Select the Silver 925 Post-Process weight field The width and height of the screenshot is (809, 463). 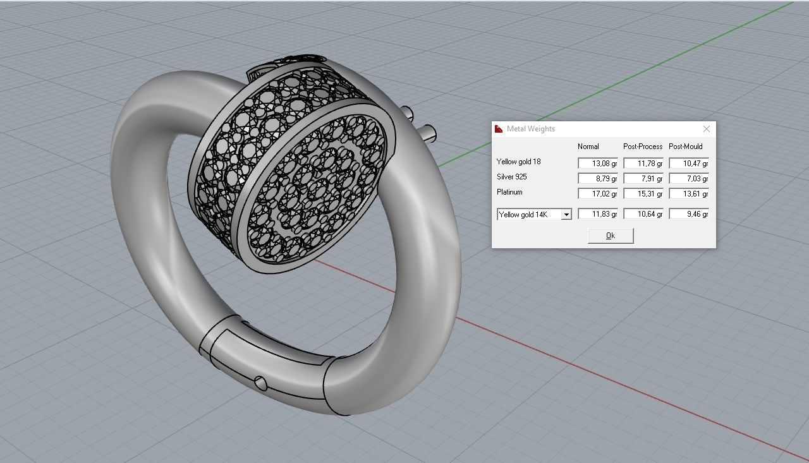pyautogui.click(x=643, y=179)
